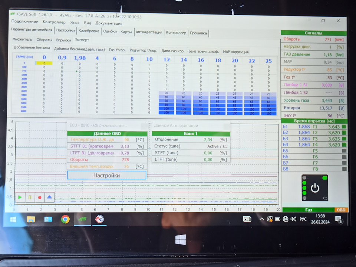
Task: Switch to Параметры автомобиля tab
Action: [32, 30]
